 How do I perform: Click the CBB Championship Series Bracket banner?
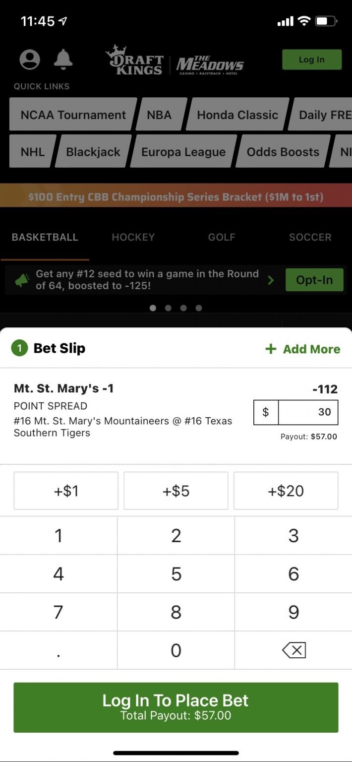coord(176,196)
